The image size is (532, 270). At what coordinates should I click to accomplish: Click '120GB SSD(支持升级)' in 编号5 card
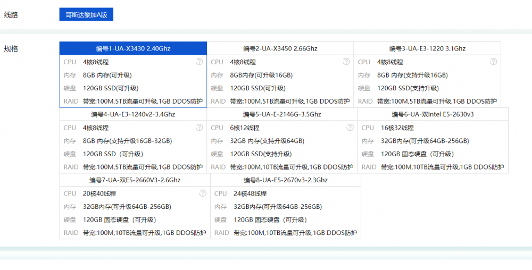point(261,154)
